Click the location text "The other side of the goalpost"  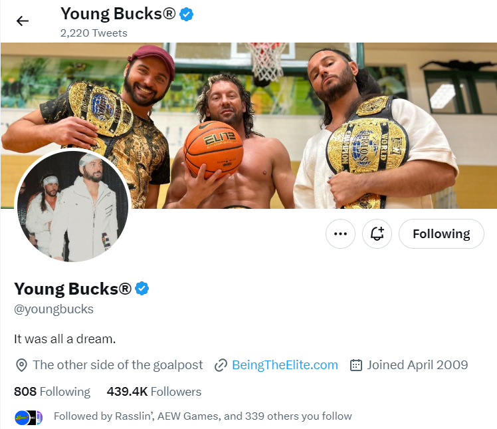120,365
